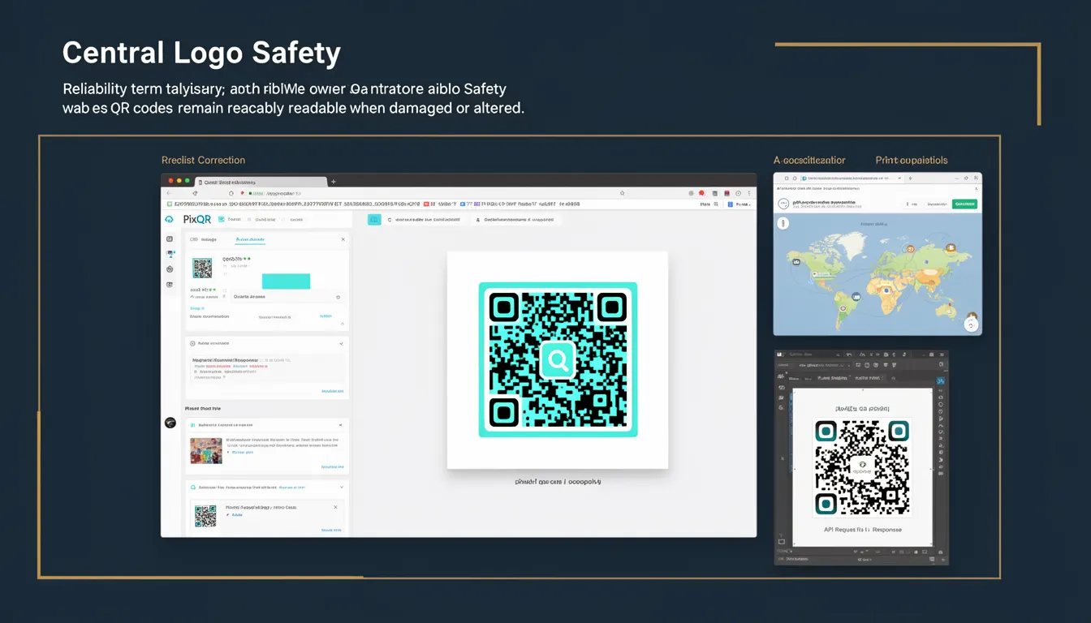1091x623 pixels.
Task: Click the round icon at the map's upper left
Action: pyautogui.click(x=783, y=223)
